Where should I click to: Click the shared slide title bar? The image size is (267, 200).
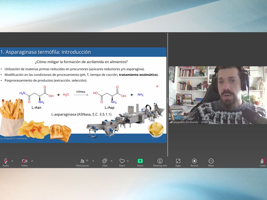[83, 52]
